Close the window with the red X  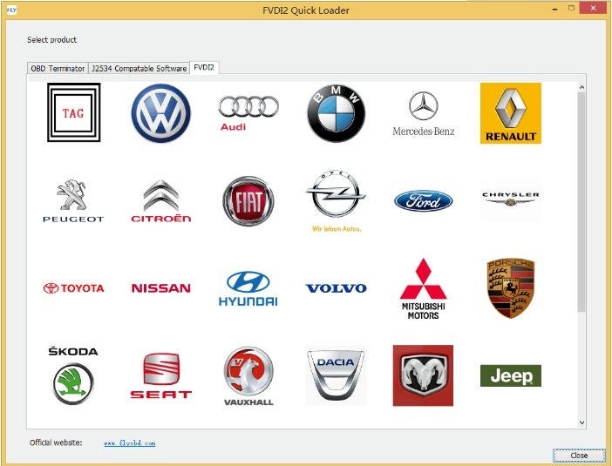click(594, 8)
